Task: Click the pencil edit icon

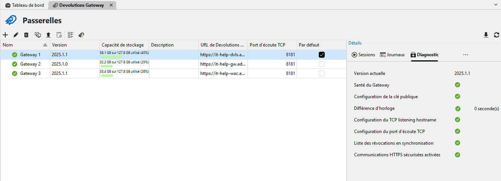Action: tap(16, 35)
